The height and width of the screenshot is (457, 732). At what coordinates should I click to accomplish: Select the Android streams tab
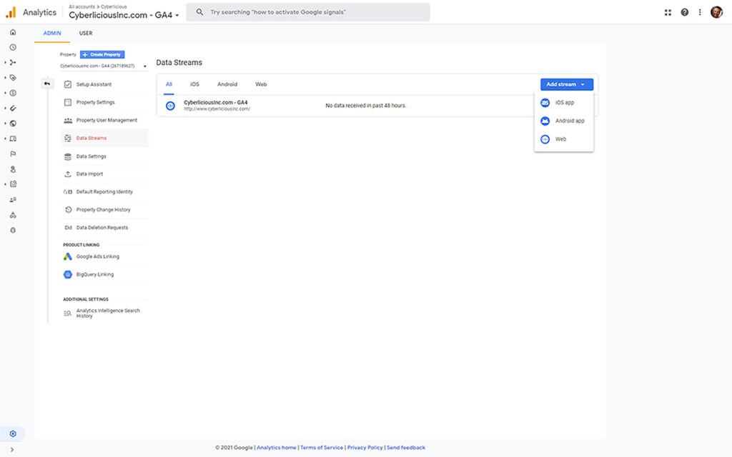point(227,84)
